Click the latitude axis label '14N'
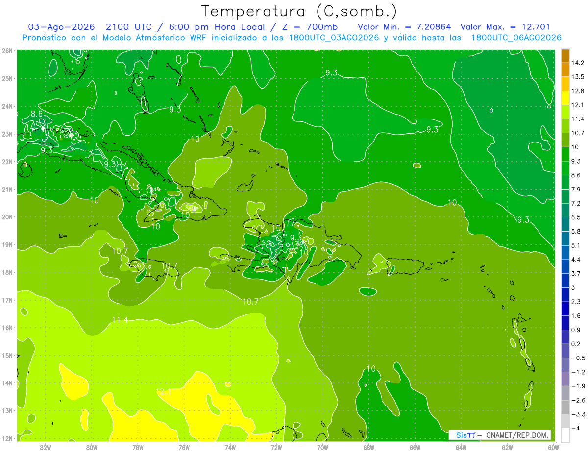Image resolution: width=588 pixels, height=454 pixels. coord(7,383)
